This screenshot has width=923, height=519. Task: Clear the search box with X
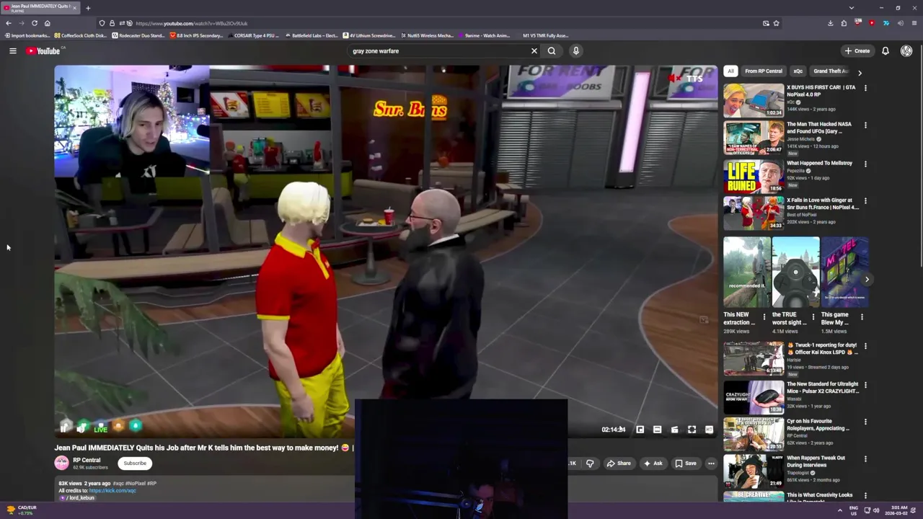point(534,50)
